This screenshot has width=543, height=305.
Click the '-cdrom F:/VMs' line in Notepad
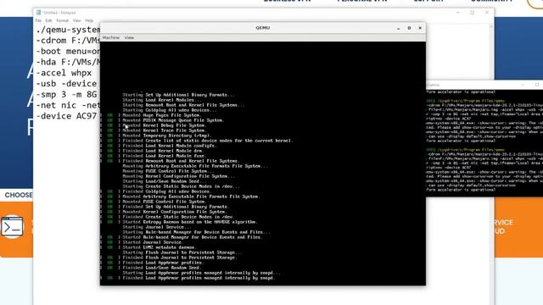click(x=68, y=41)
